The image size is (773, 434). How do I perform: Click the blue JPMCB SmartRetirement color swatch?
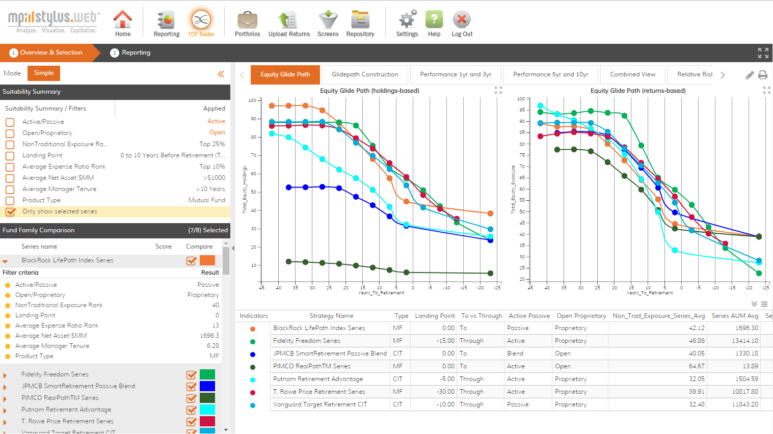[207, 386]
